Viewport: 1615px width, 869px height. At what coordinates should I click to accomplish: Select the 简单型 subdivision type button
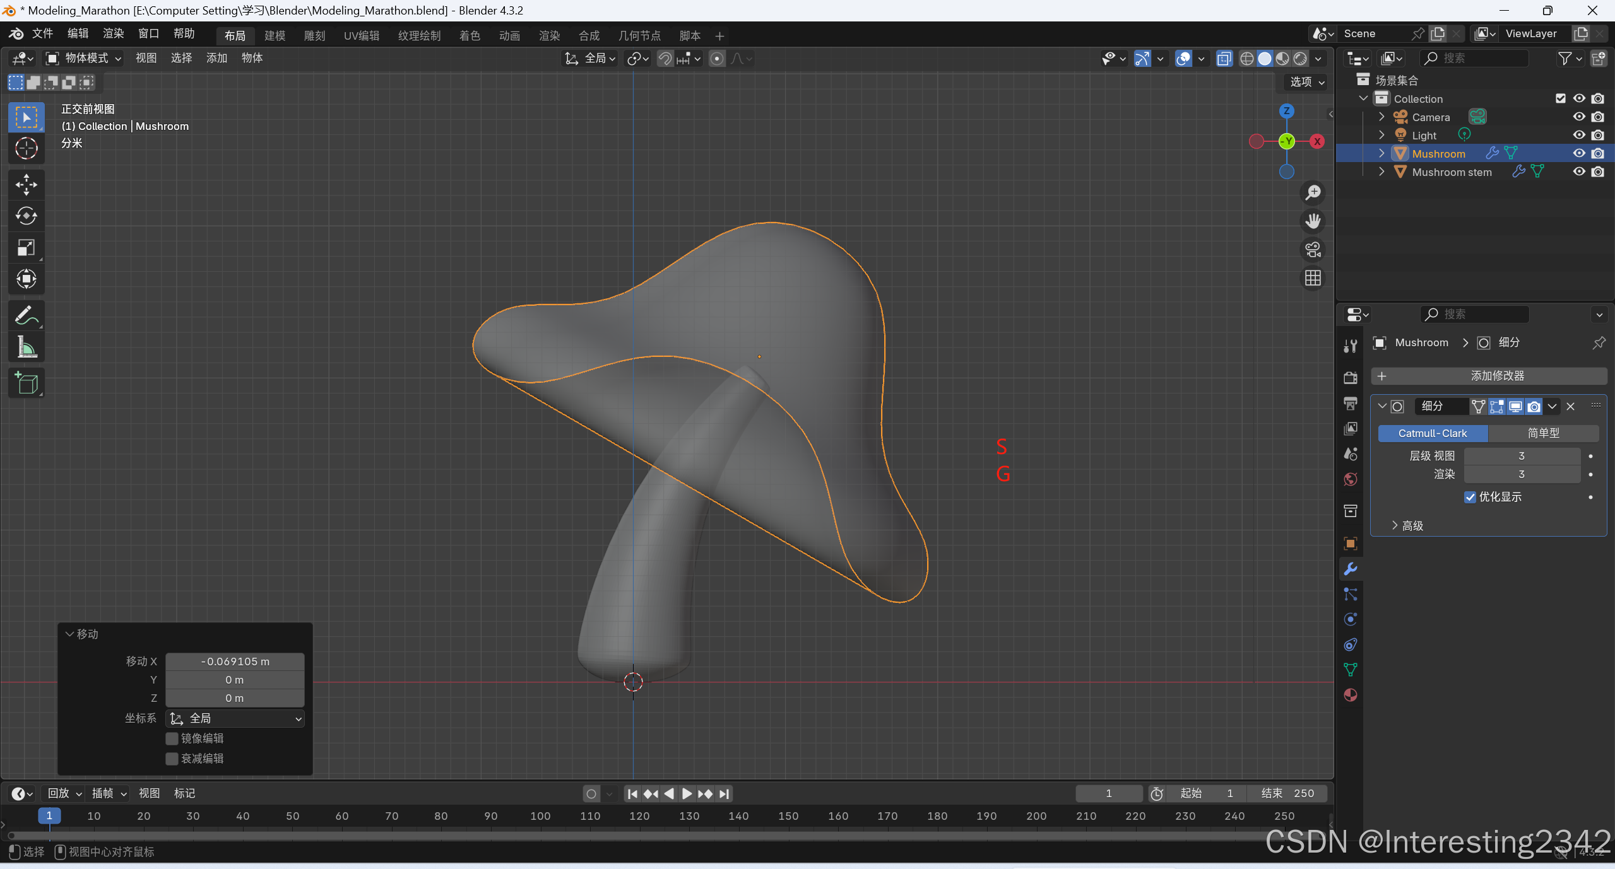(x=1542, y=433)
